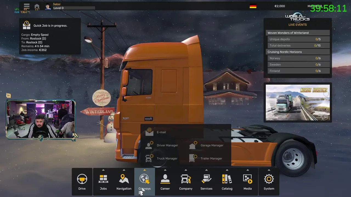This screenshot has width=351, height=197.
Task: Click the garage home icon in the top bar
Action: (37, 6)
